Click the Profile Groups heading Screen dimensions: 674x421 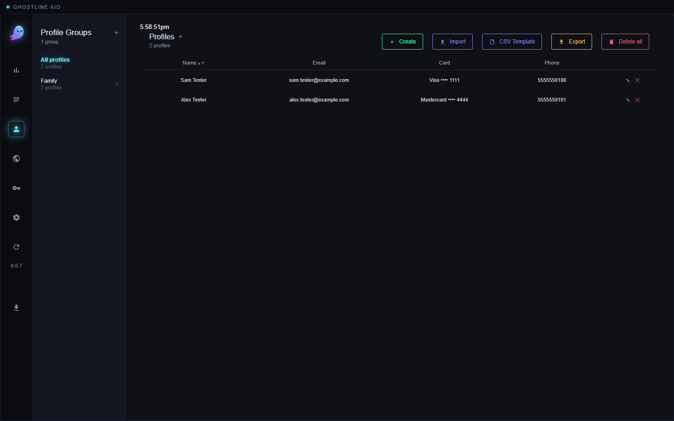[66, 32]
